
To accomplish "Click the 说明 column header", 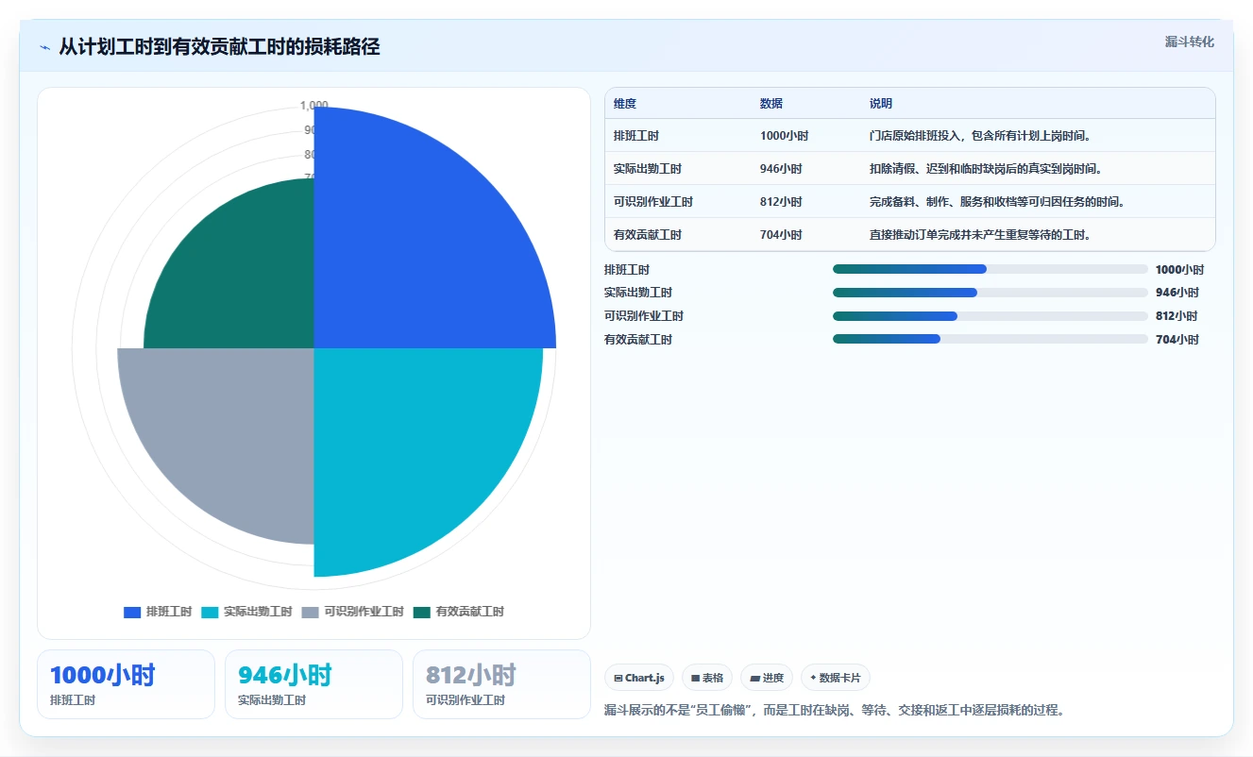I will click(881, 104).
